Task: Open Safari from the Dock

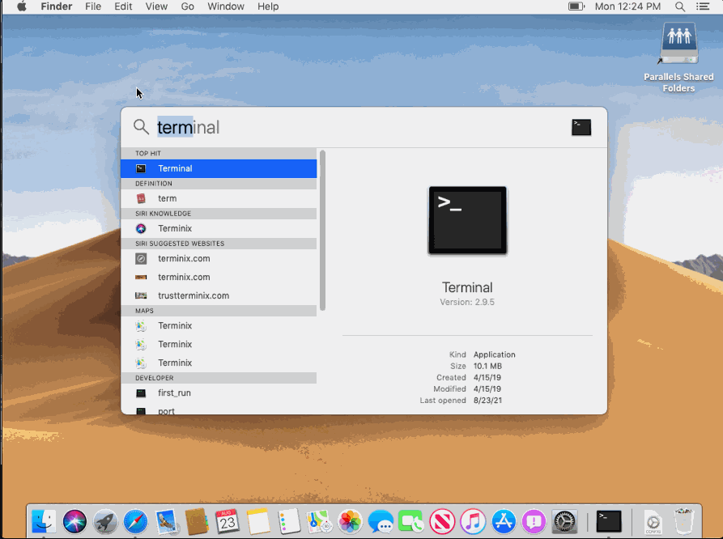Action: point(135,521)
